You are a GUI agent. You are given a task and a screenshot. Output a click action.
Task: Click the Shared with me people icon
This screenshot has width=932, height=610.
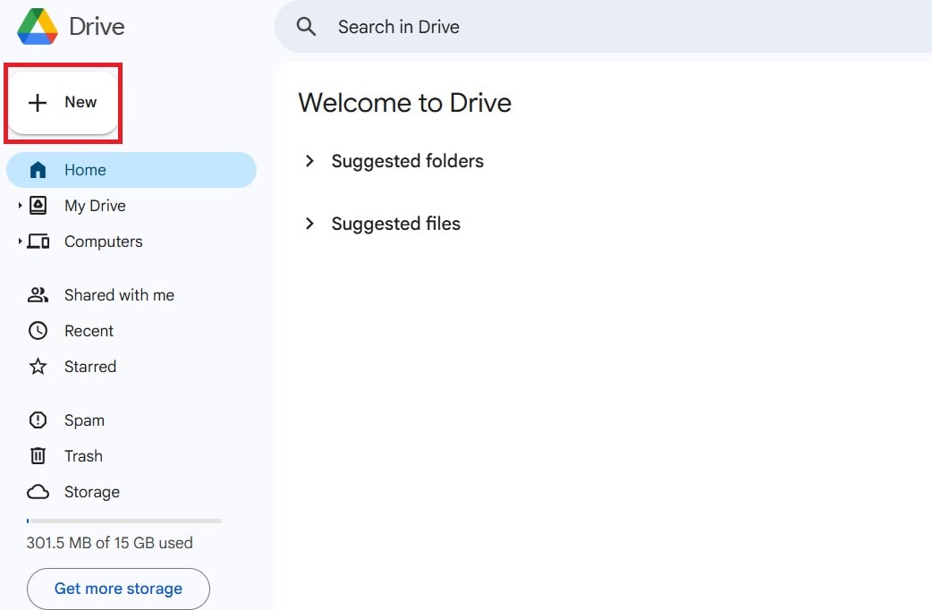(x=38, y=295)
